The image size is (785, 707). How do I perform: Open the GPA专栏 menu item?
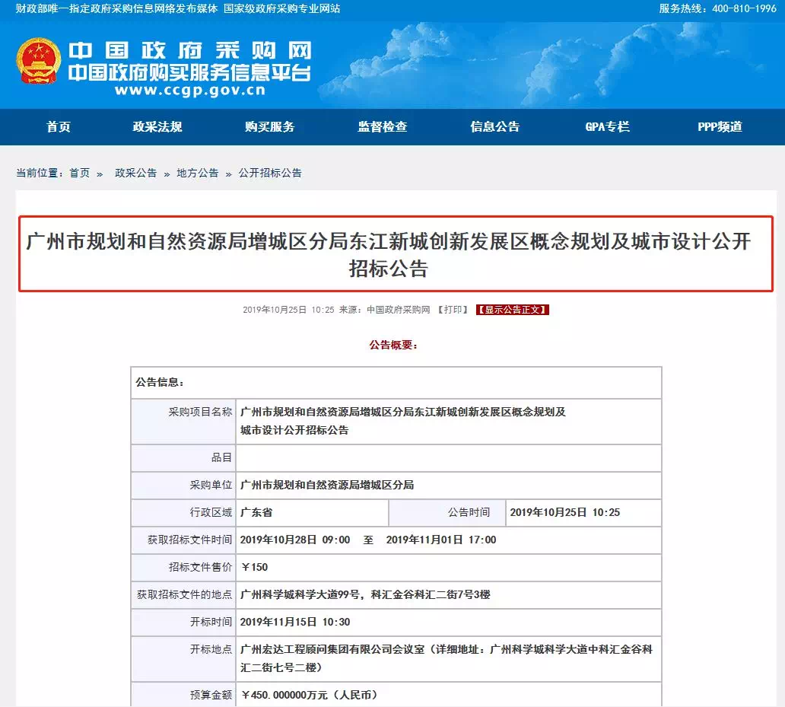coord(607,127)
